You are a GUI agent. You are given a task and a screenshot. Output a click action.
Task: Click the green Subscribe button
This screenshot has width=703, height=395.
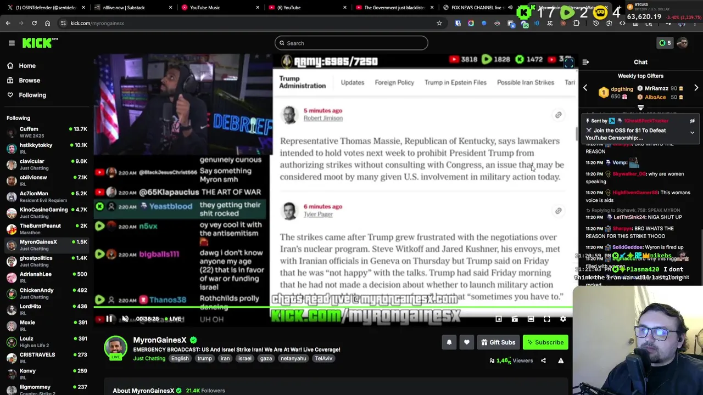[x=545, y=342]
